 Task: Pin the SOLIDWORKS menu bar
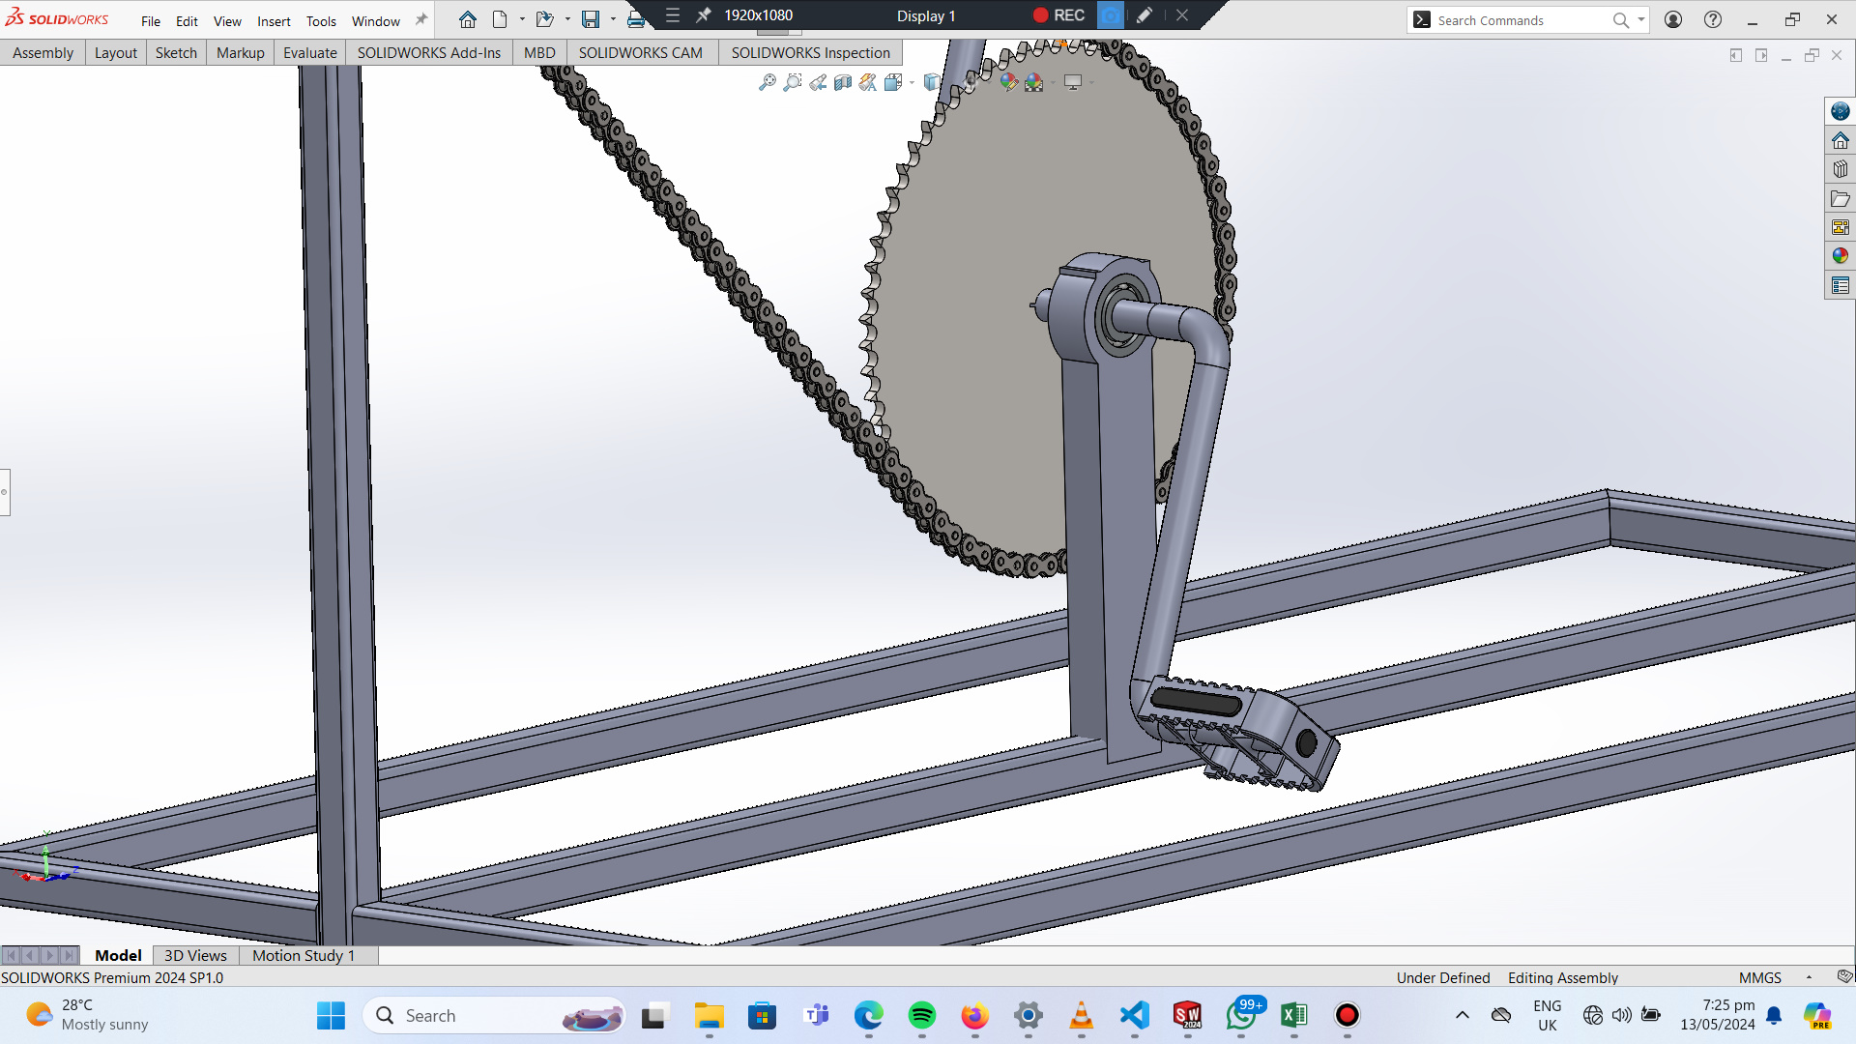click(x=420, y=20)
